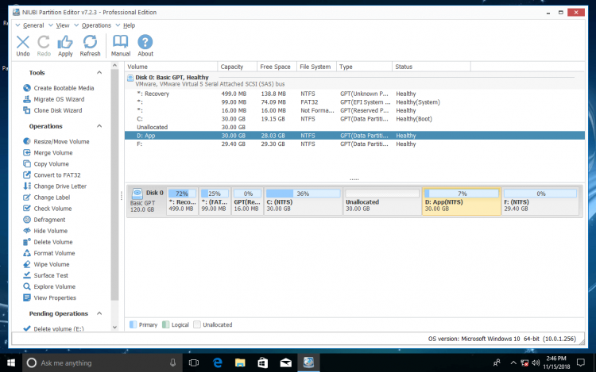Click the Undo toolbar icon

click(23, 46)
